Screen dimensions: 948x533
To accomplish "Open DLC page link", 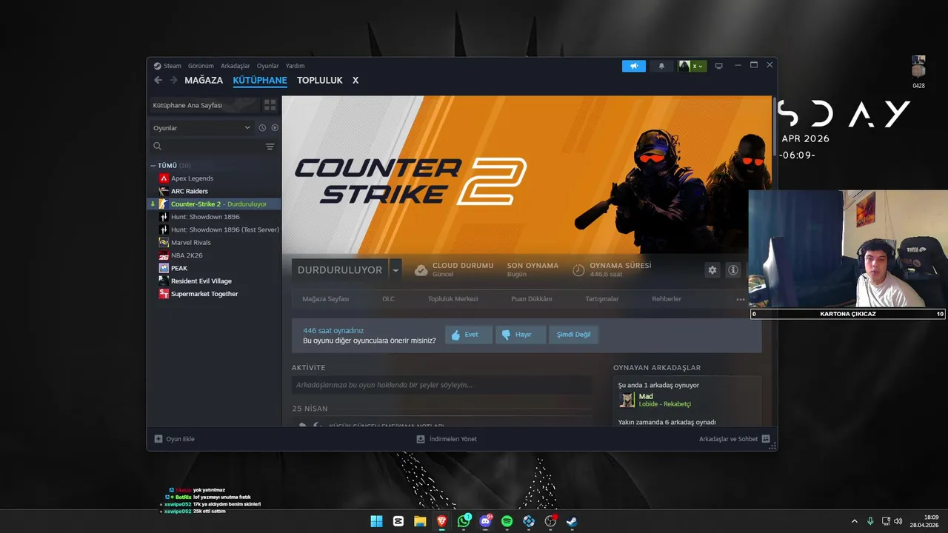I will 389,299.
